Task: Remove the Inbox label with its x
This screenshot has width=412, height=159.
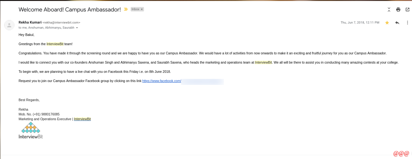Action: pyautogui.click(x=142, y=10)
